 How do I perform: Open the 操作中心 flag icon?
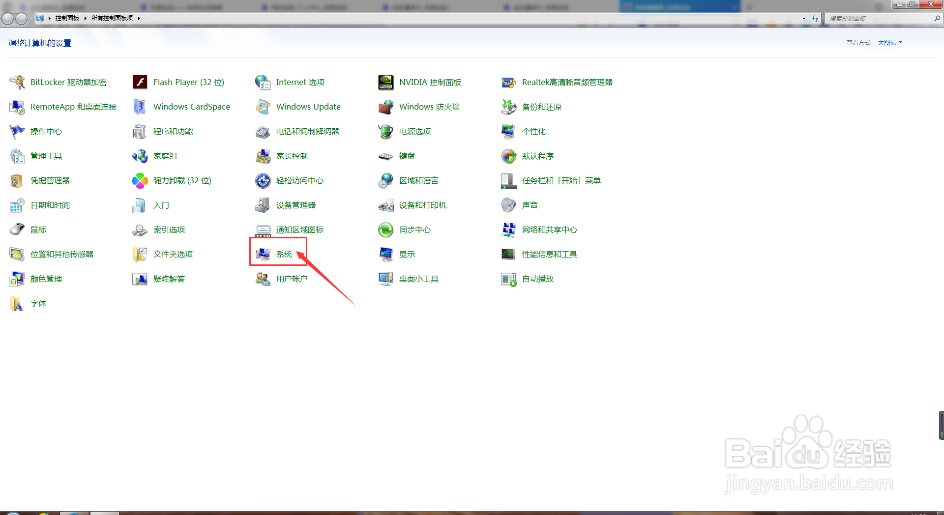(17, 131)
